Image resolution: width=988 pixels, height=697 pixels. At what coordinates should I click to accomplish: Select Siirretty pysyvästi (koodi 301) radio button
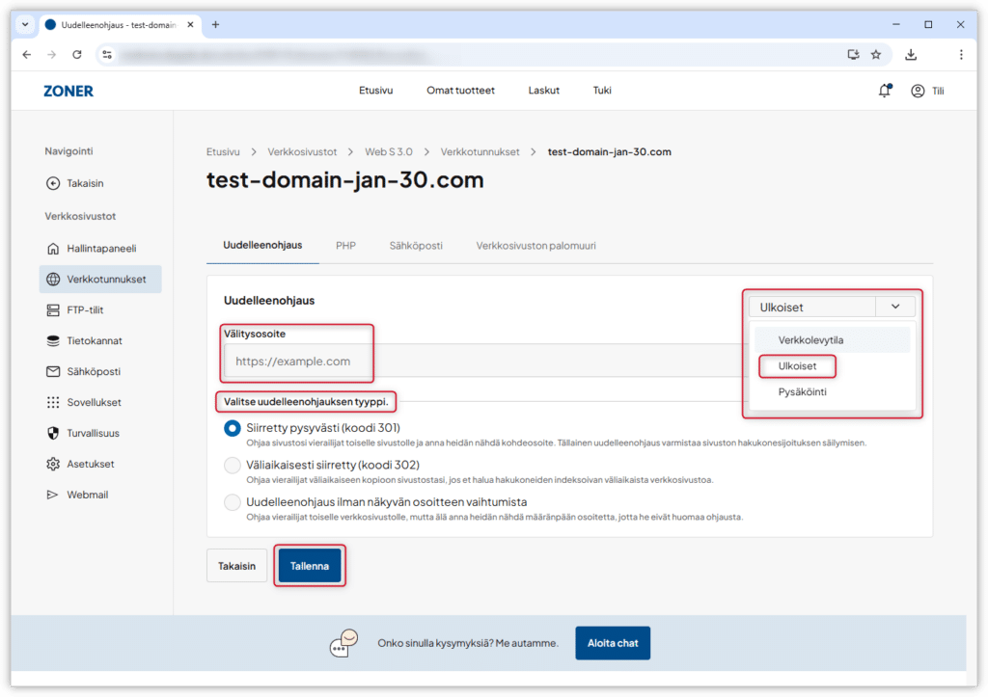[232, 428]
